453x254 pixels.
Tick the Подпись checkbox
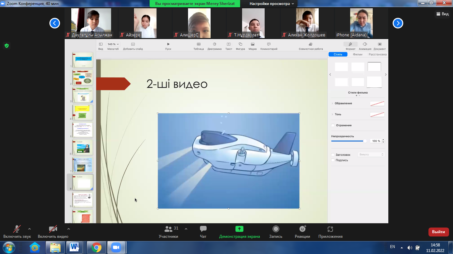pyautogui.click(x=333, y=160)
